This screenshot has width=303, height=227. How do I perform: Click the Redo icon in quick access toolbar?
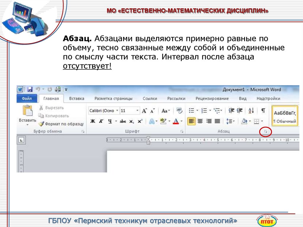tap(50, 89)
